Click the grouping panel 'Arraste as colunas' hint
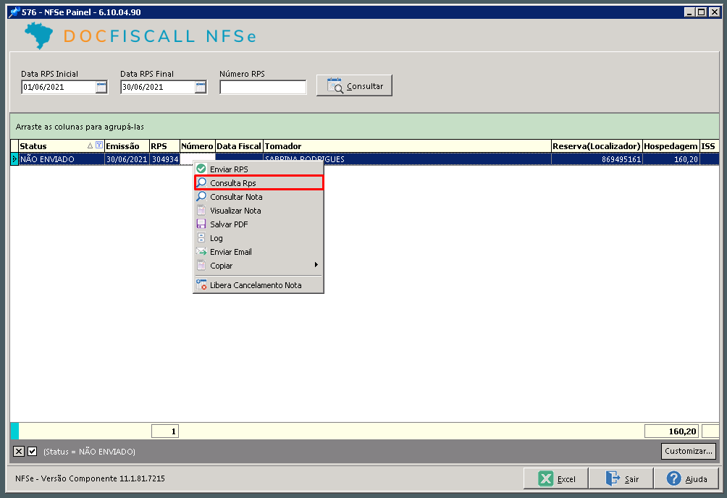Viewport: 727px width, 498px height. click(x=80, y=127)
